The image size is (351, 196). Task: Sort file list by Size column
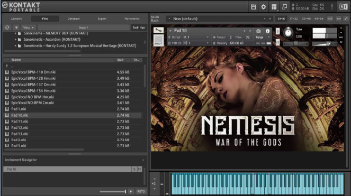pos(123,60)
